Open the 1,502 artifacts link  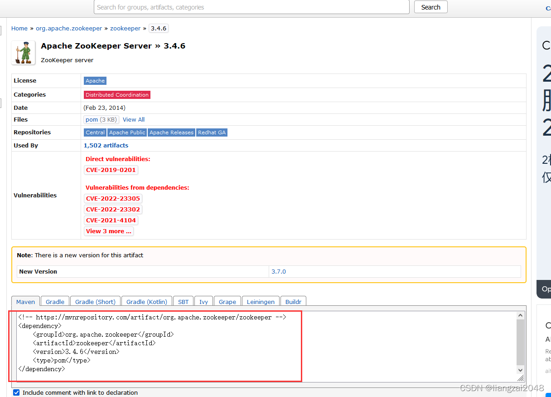coord(106,146)
